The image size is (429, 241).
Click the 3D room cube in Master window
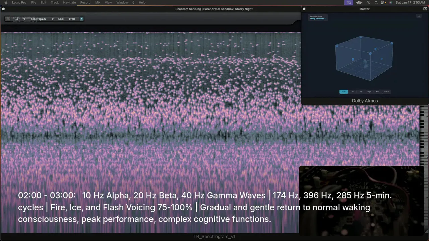point(364,59)
